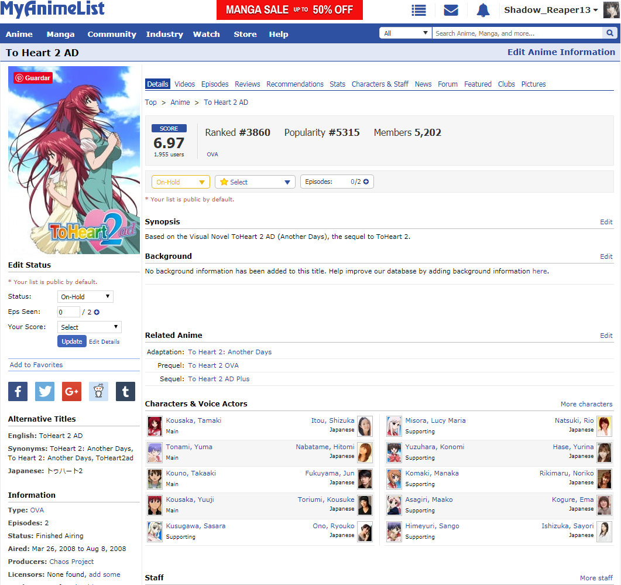Open the To Heart 2 AD Plus sequel link
Screen dimensions: 621x585
(218, 379)
